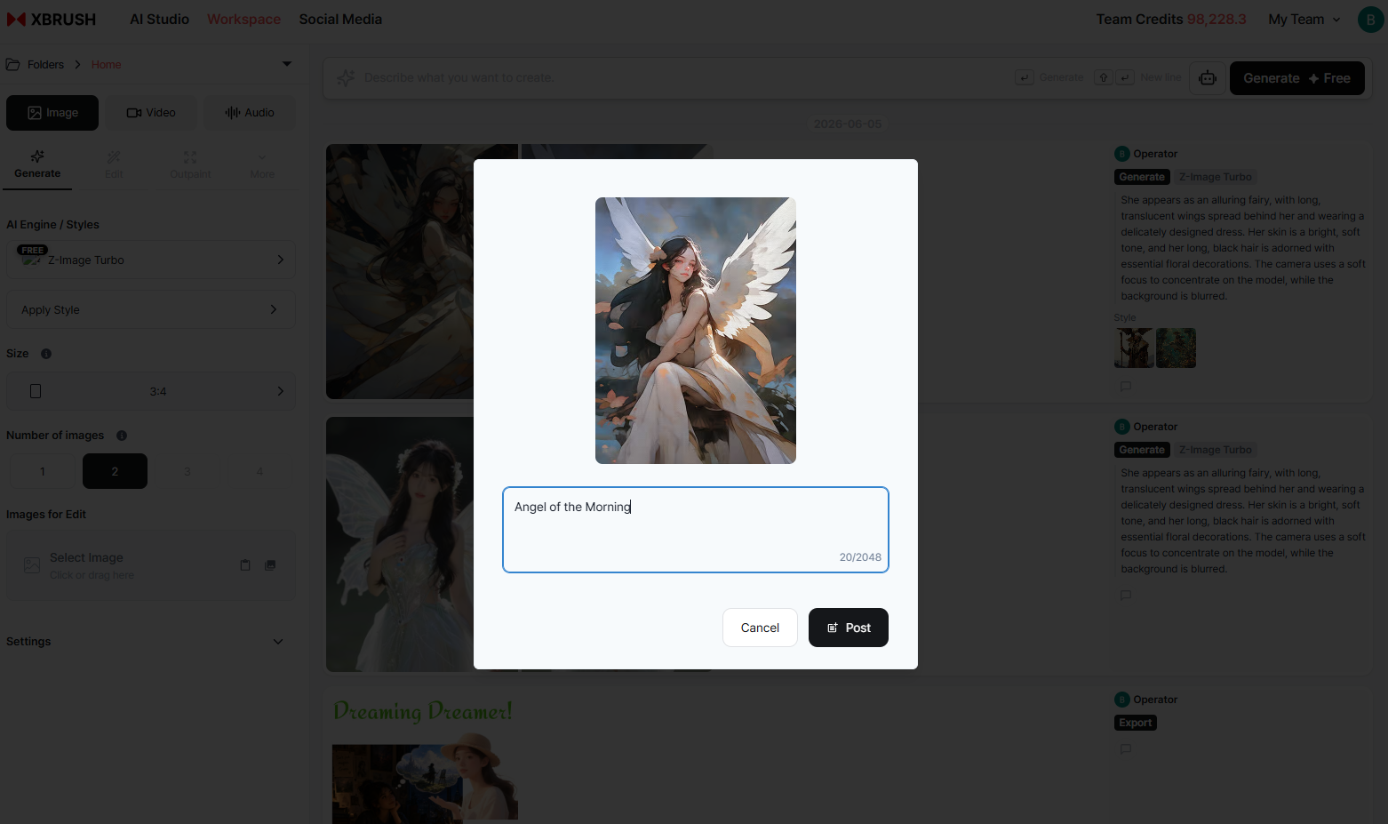Go to the Home breadcrumb link
The image size is (1388, 824).
click(106, 64)
